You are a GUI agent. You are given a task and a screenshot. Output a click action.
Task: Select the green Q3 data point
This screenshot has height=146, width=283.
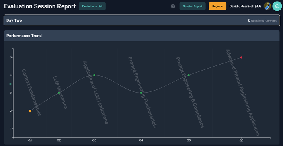click(94, 75)
